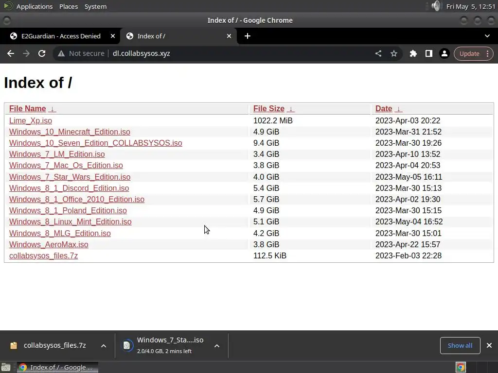This screenshot has width=498, height=373.
Task: Click Windows_7_Mac_Os_Edition.iso link
Action: pos(66,165)
